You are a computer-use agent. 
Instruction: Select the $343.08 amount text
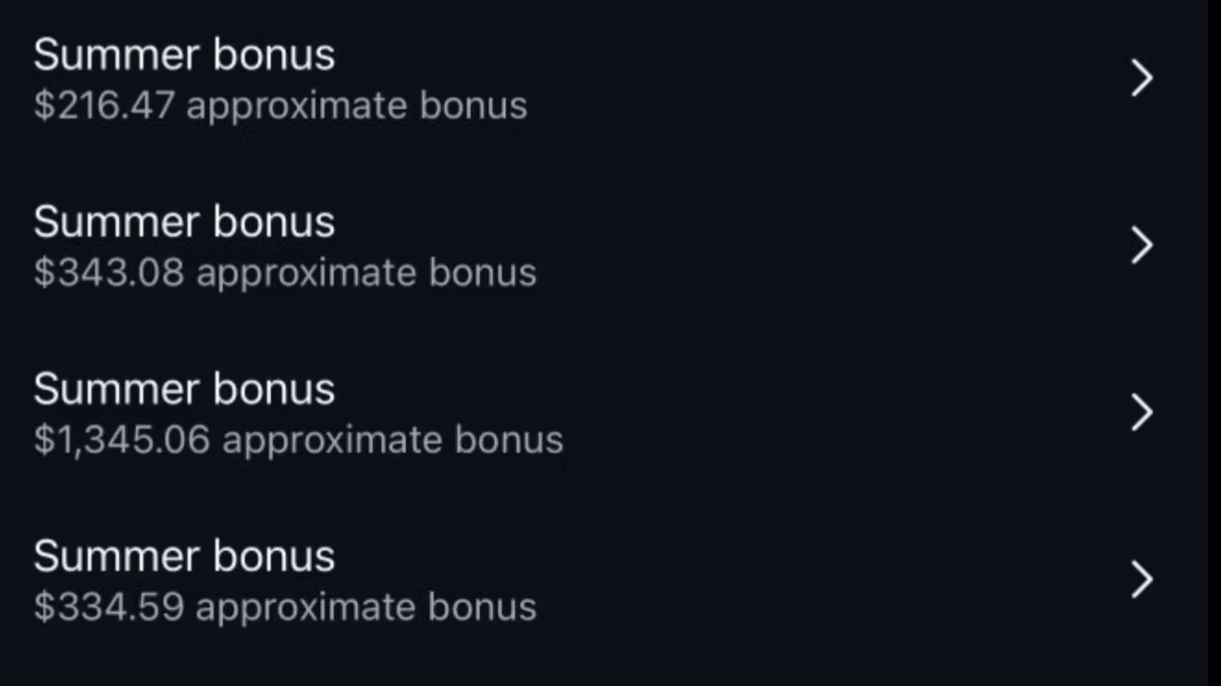pyautogui.click(x=108, y=273)
